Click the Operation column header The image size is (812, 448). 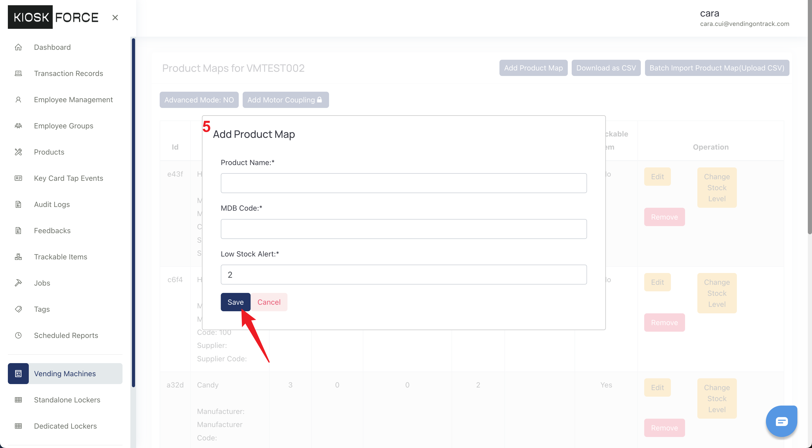click(x=710, y=147)
